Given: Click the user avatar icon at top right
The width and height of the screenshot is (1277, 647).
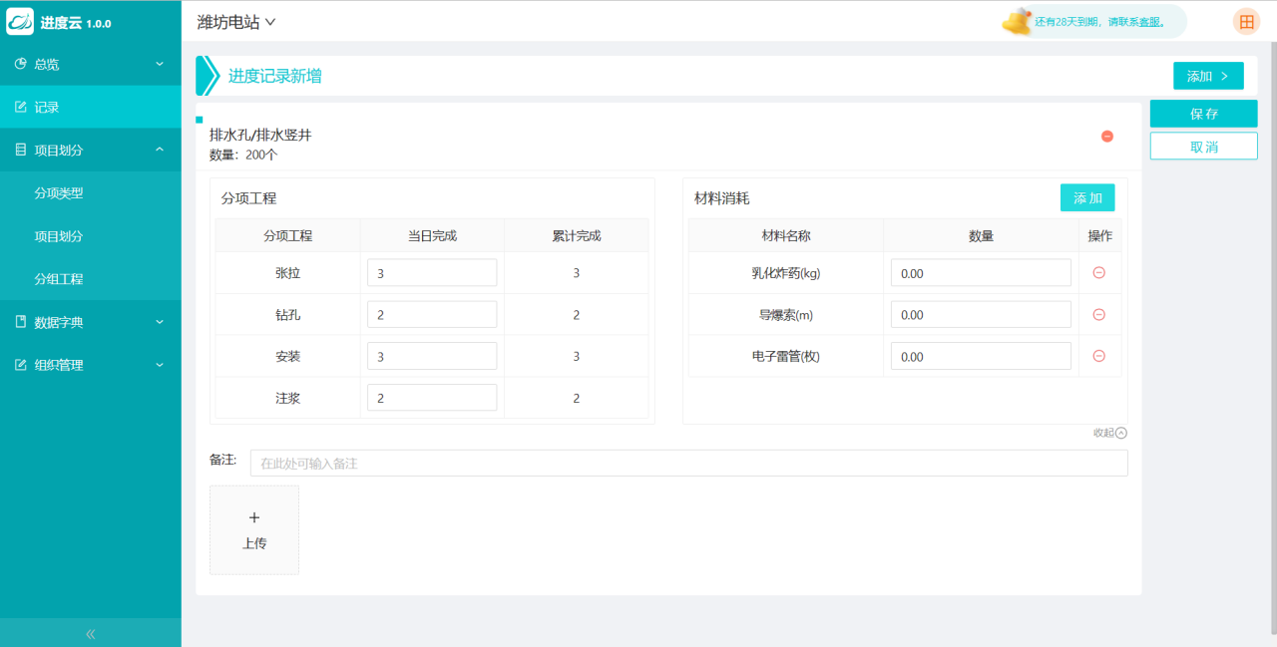Looking at the screenshot, I should point(1246,22).
